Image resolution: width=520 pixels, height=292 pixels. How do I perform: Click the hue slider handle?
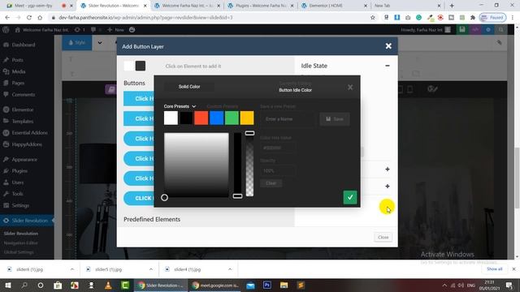coord(237,196)
